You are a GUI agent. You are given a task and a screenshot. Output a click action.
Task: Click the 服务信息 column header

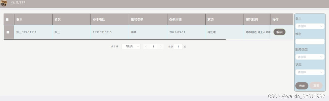pyautogui.click(x=257, y=20)
